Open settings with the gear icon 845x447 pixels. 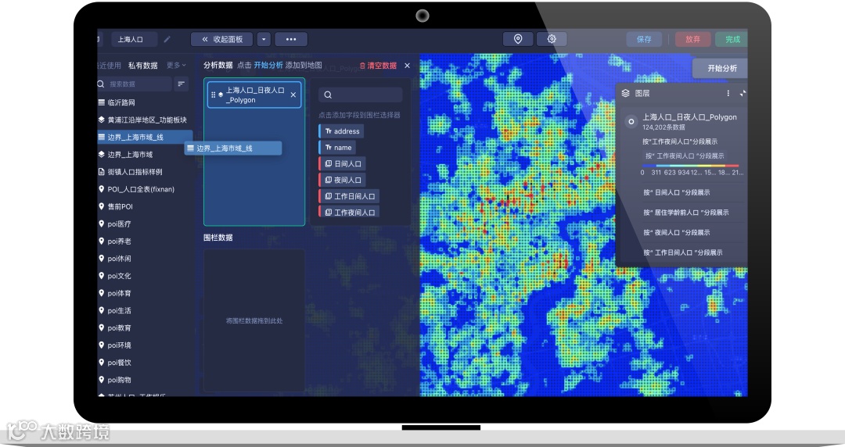coord(552,39)
